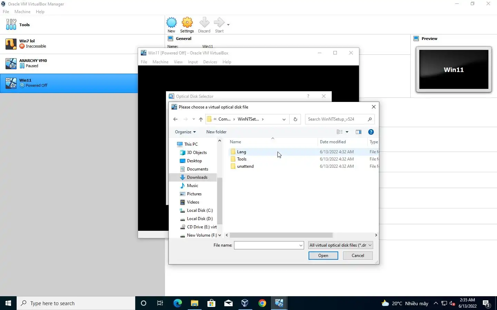Viewport: 497px width, 310px height.
Task: Go up one folder level
Action: pos(201,119)
